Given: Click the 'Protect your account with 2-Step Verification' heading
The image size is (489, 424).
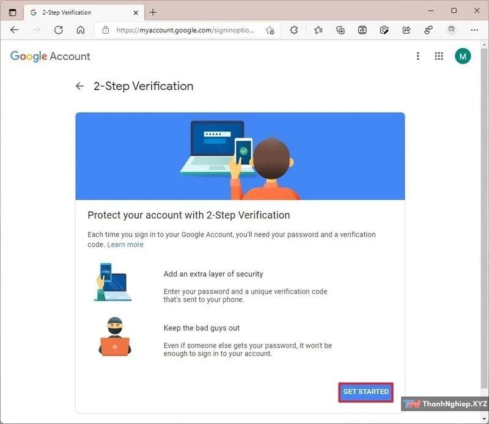Looking at the screenshot, I should pos(189,215).
